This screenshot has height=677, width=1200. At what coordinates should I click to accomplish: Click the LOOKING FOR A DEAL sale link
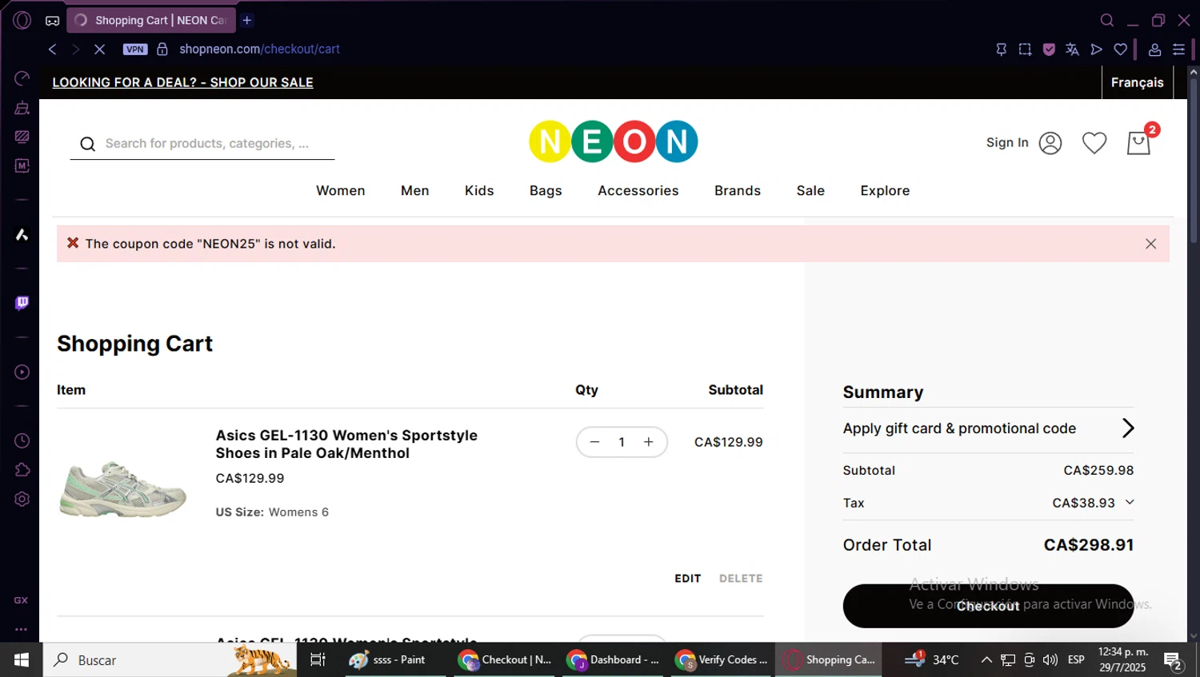click(182, 82)
